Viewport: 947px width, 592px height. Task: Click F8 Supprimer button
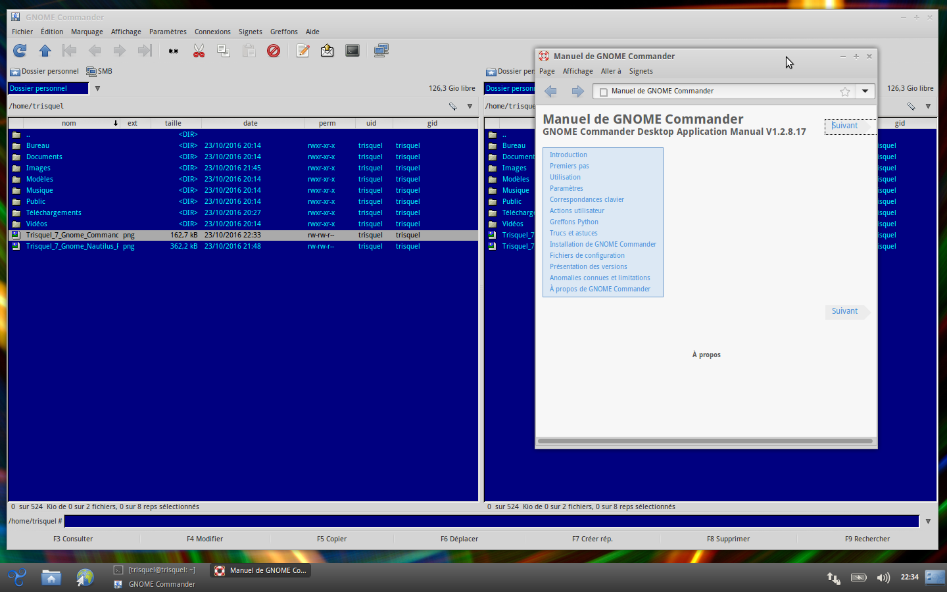coord(728,539)
